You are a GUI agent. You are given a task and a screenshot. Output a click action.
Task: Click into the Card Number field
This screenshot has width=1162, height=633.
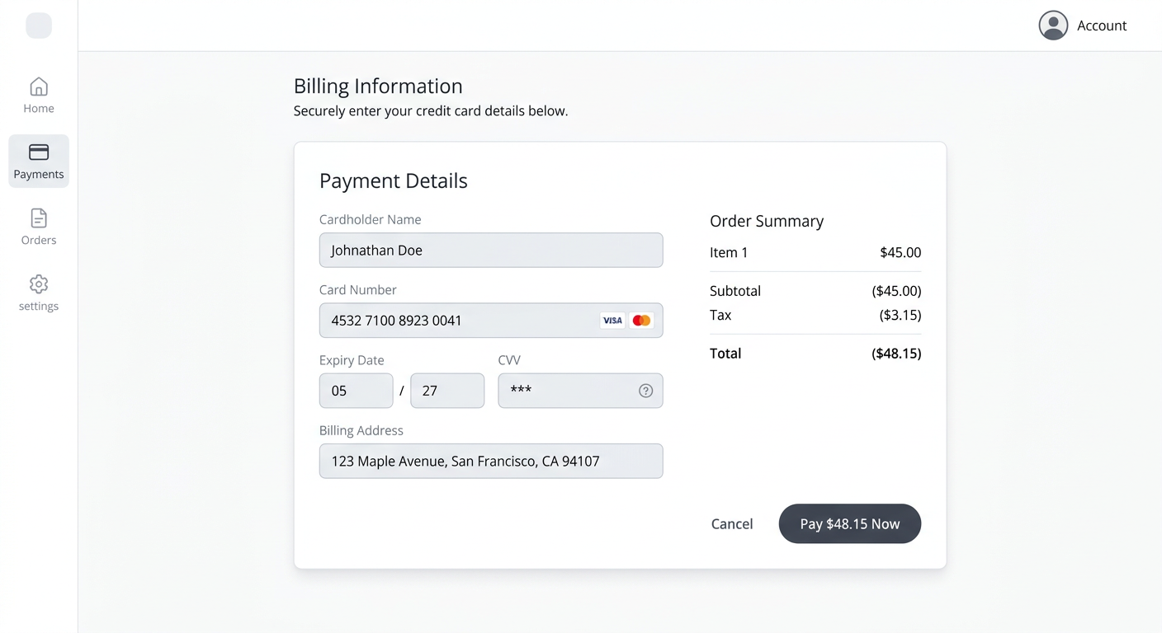(x=491, y=321)
